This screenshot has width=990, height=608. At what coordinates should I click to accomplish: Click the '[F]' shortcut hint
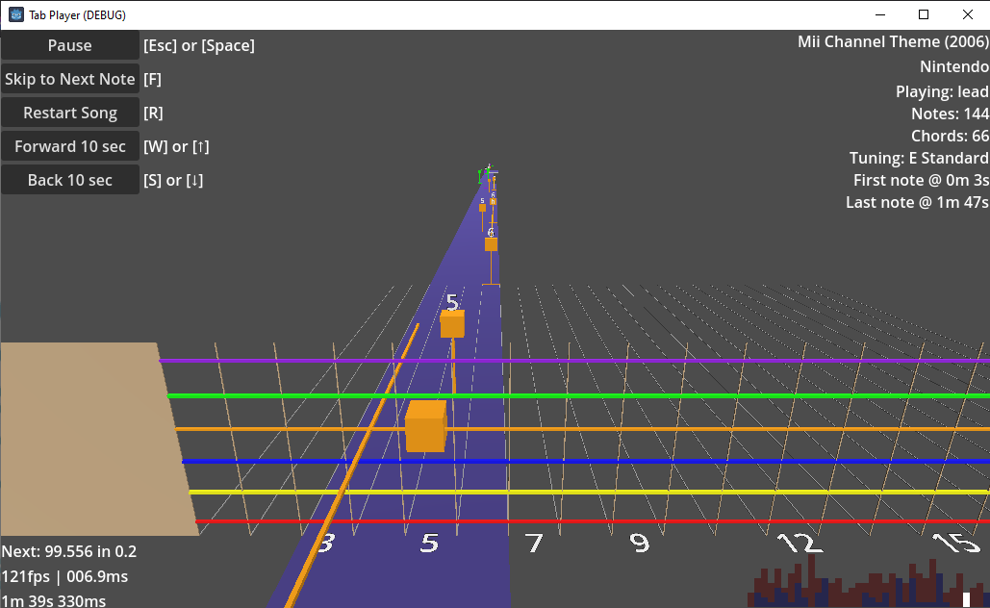[x=152, y=79]
